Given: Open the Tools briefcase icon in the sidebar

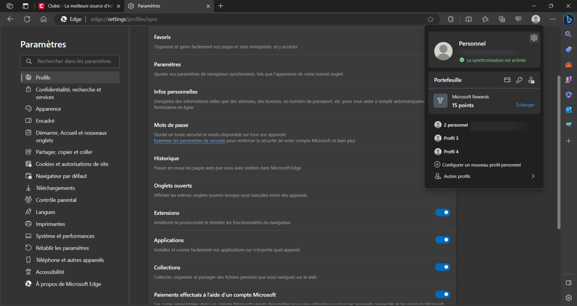Looking at the screenshot, I should (x=568, y=65).
